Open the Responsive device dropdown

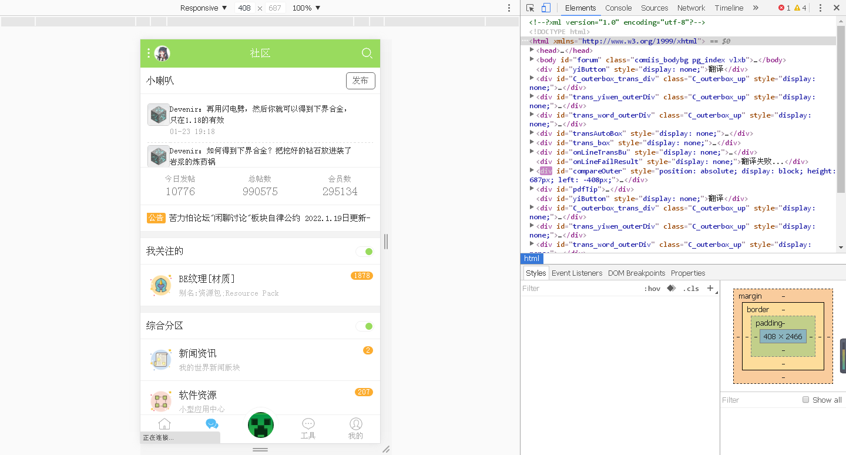(x=203, y=8)
